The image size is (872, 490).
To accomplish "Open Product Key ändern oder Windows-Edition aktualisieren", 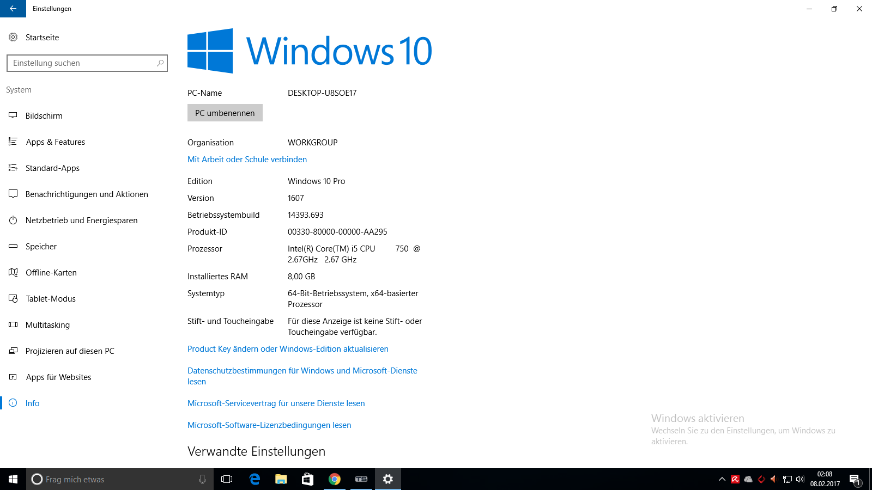I will tap(288, 349).
